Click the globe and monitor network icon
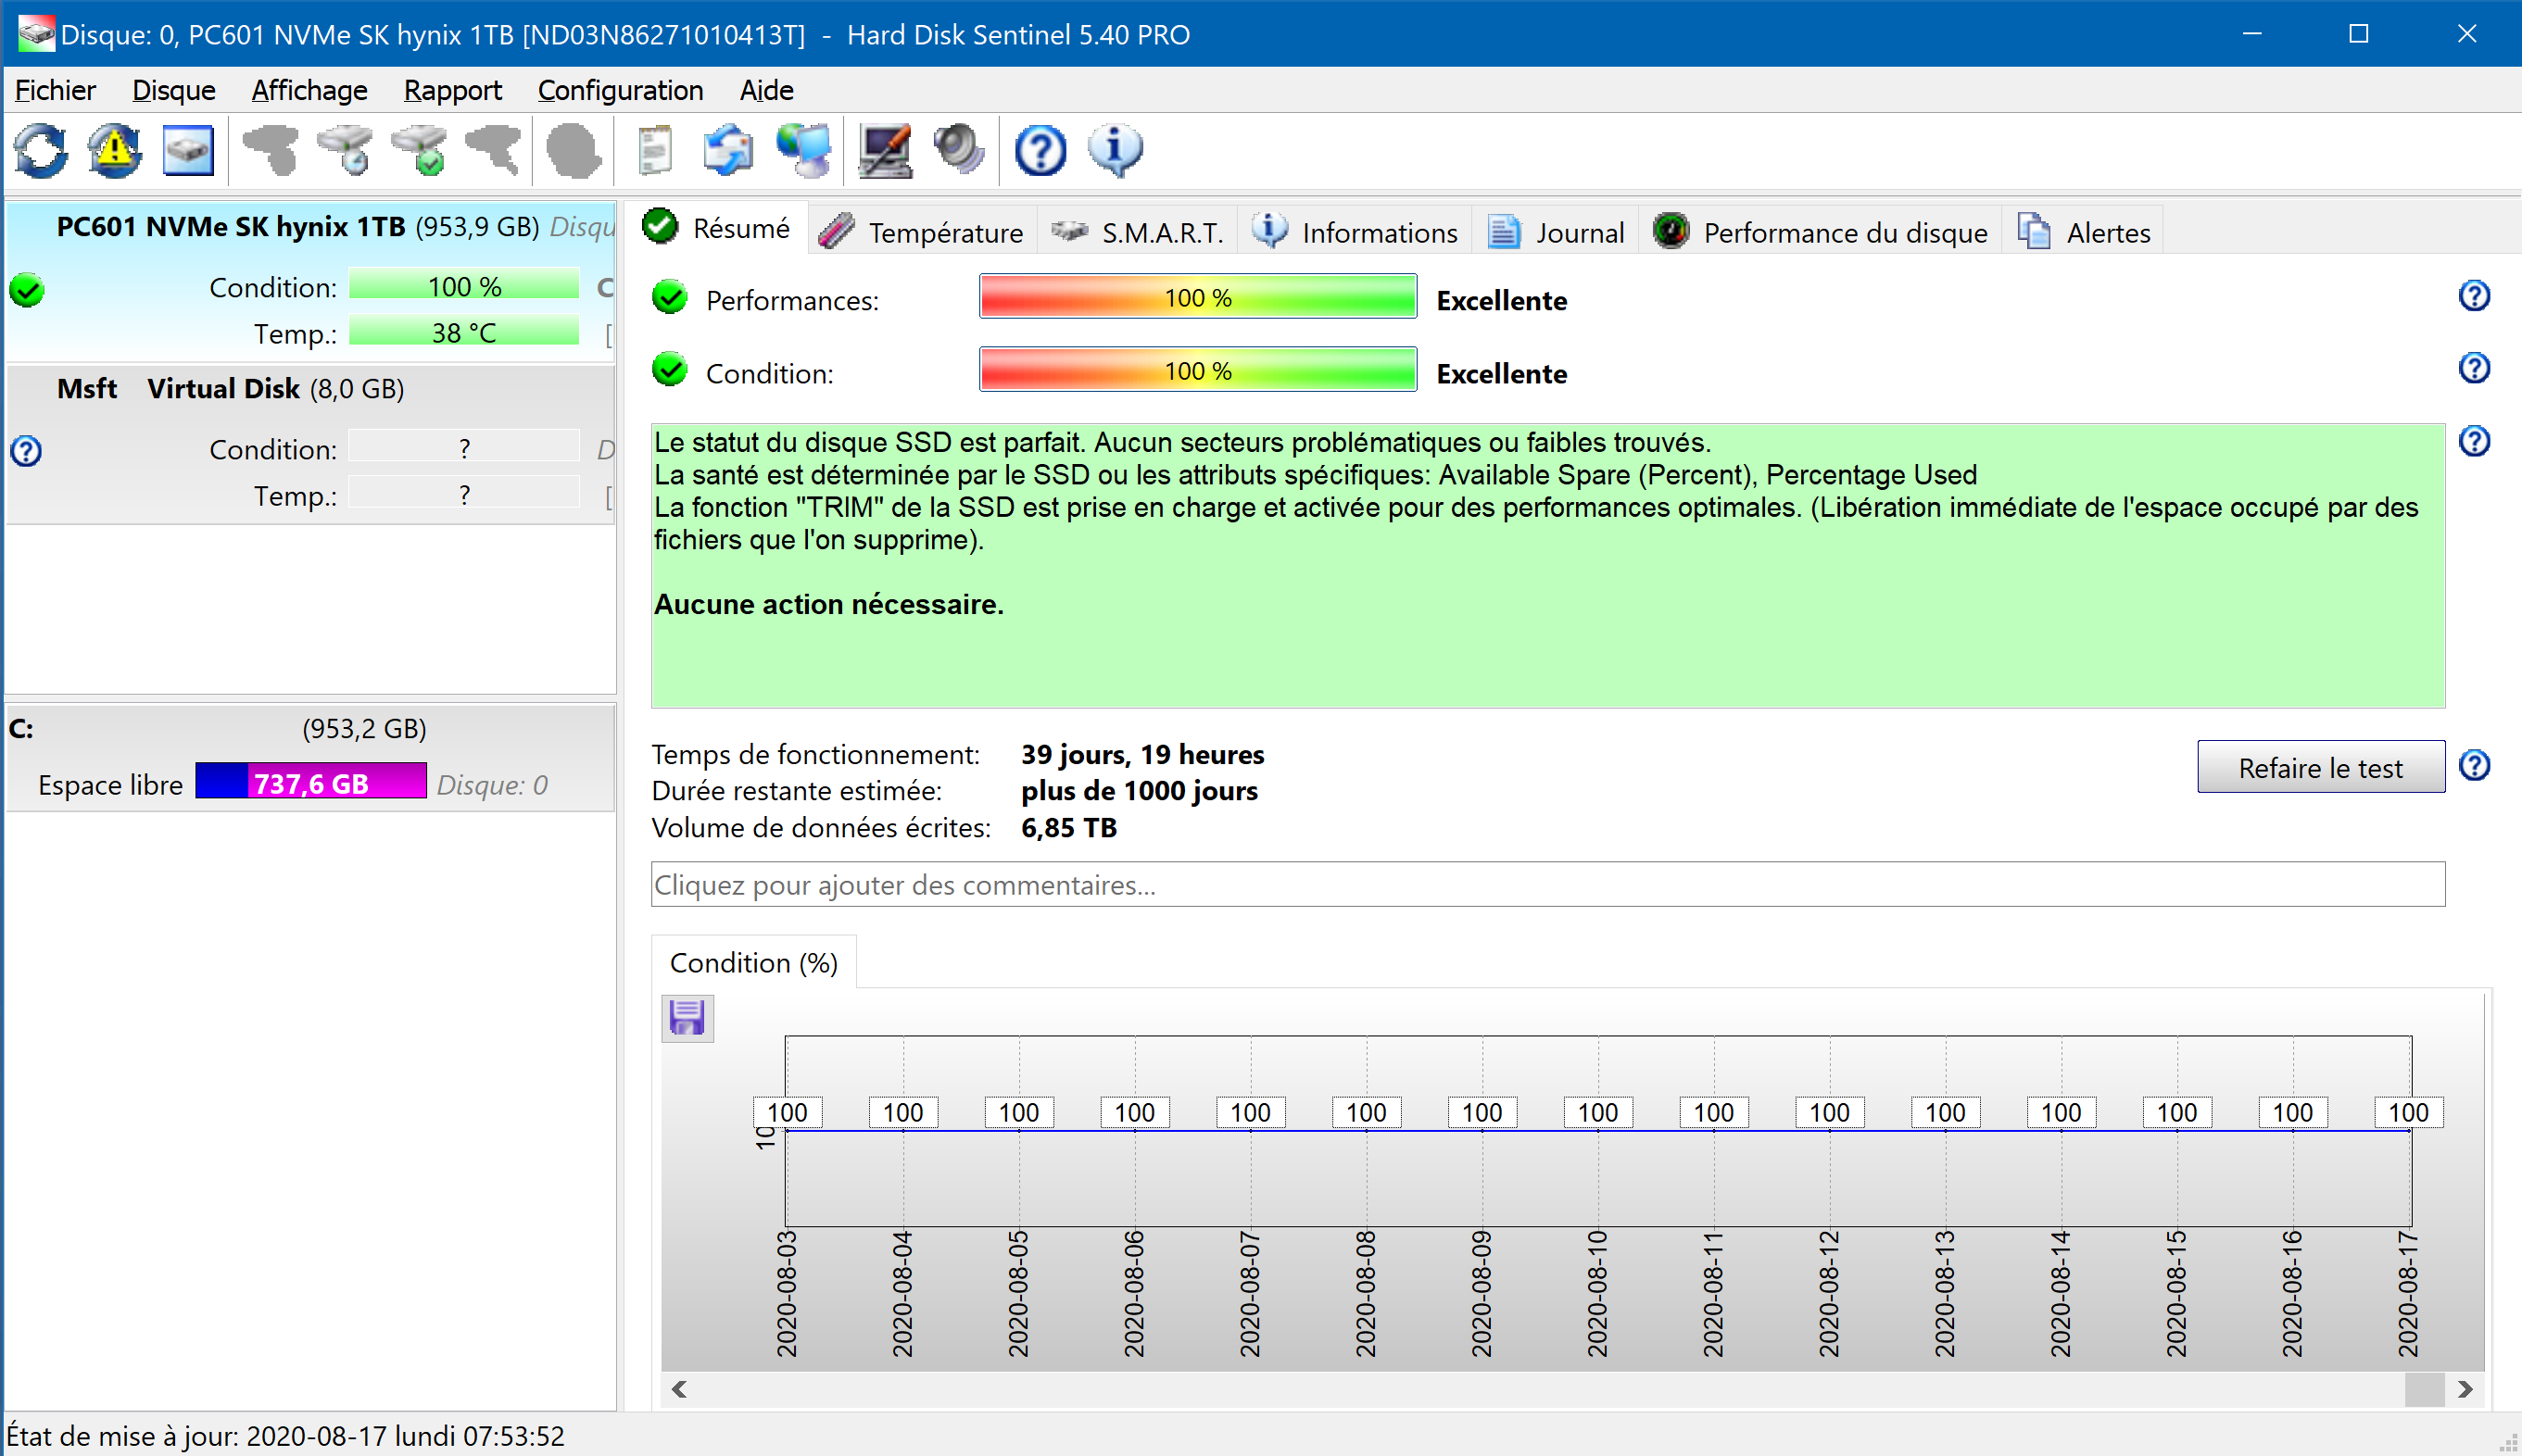The height and width of the screenshot is (1456, 2522). (805, 151)
